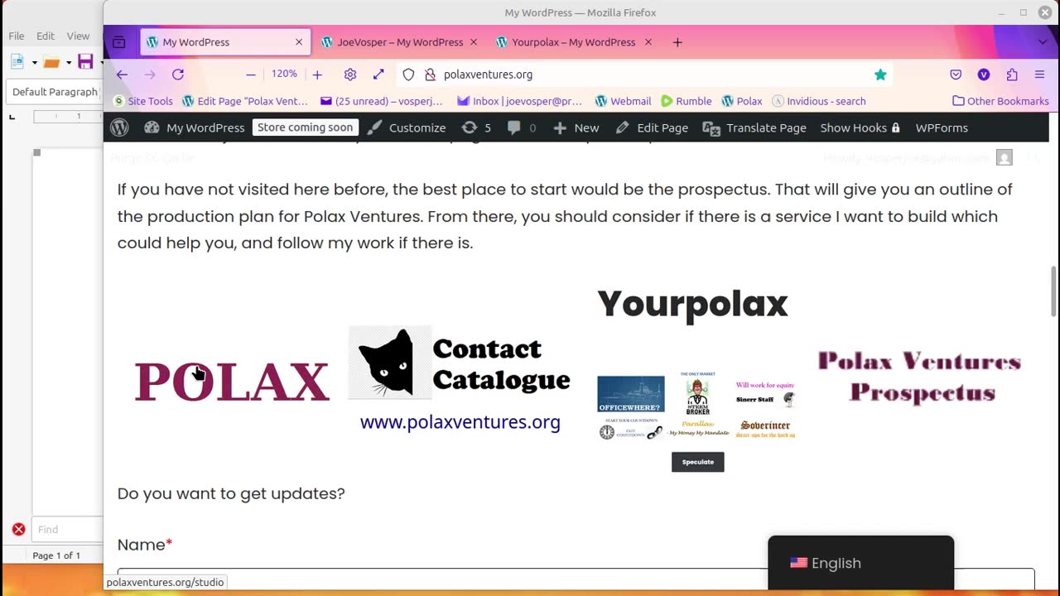Click Store coming soon badge
Viewport: 1060px width, 596px height.
click(306, 127)
